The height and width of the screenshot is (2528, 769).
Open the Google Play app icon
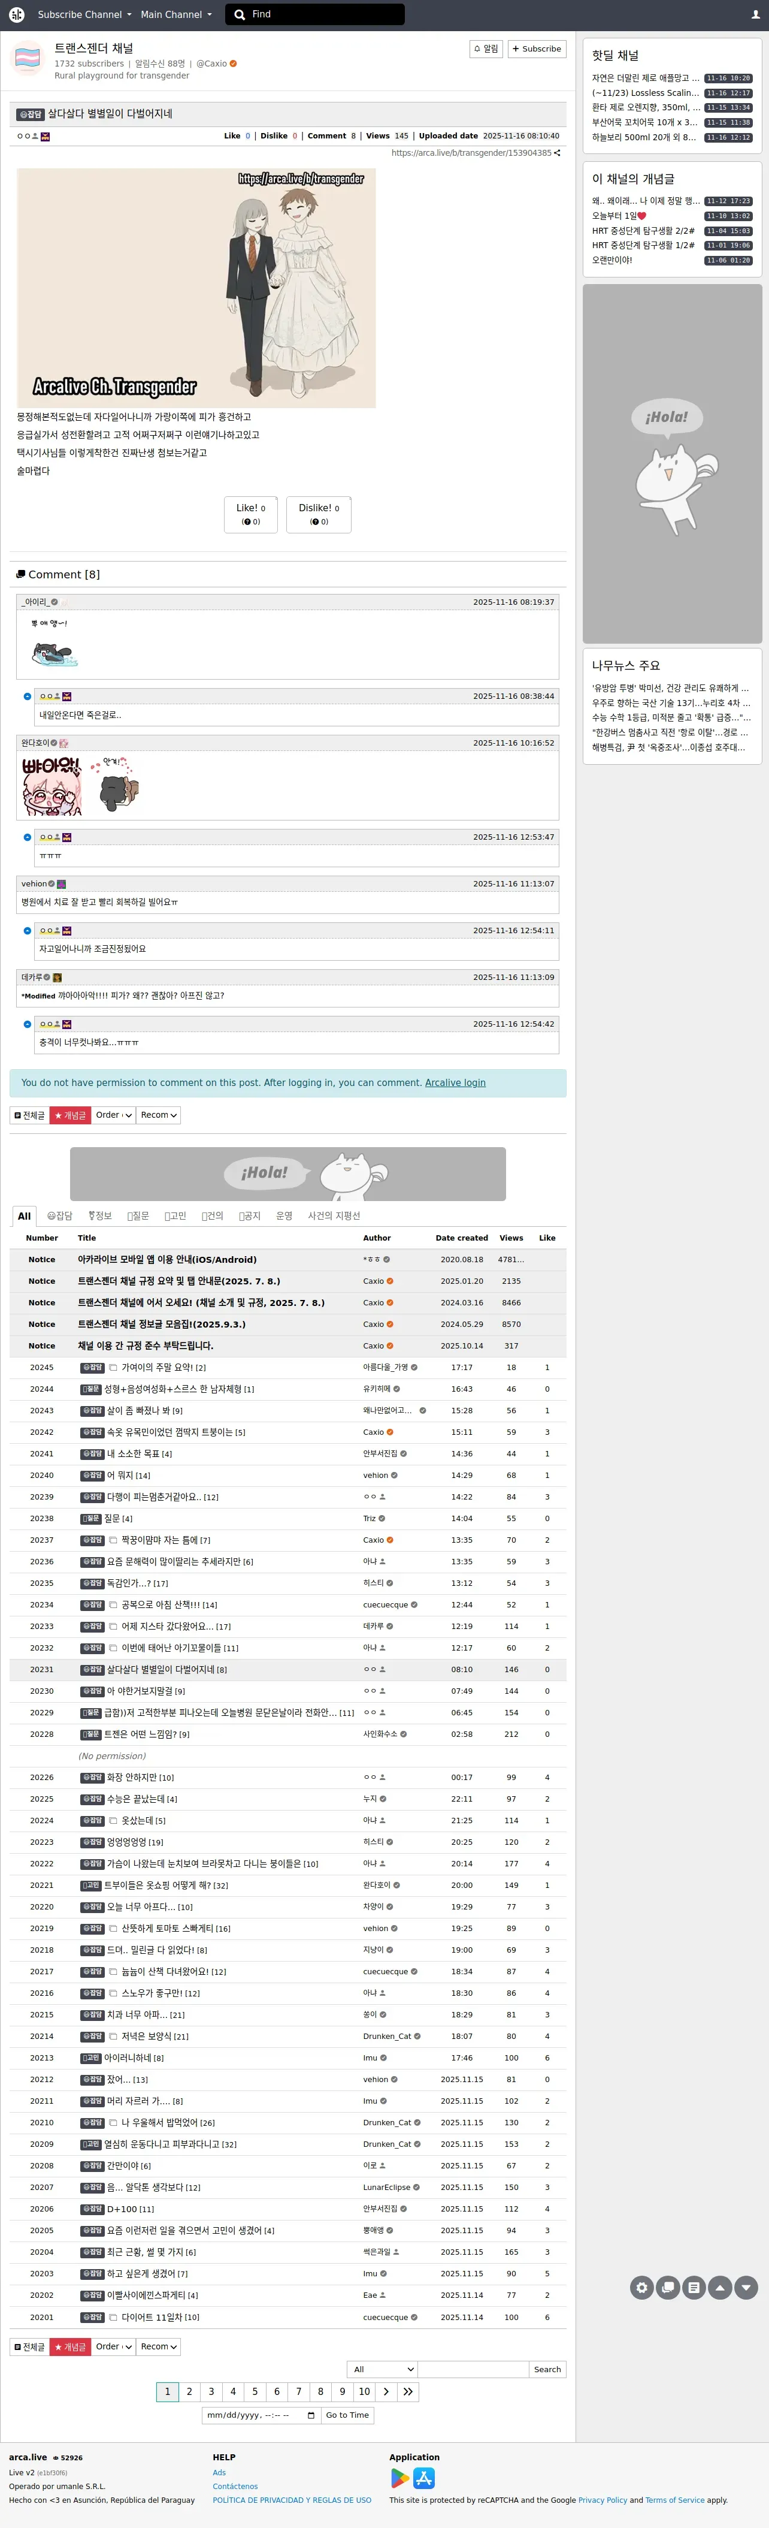tap(400, 2478)
